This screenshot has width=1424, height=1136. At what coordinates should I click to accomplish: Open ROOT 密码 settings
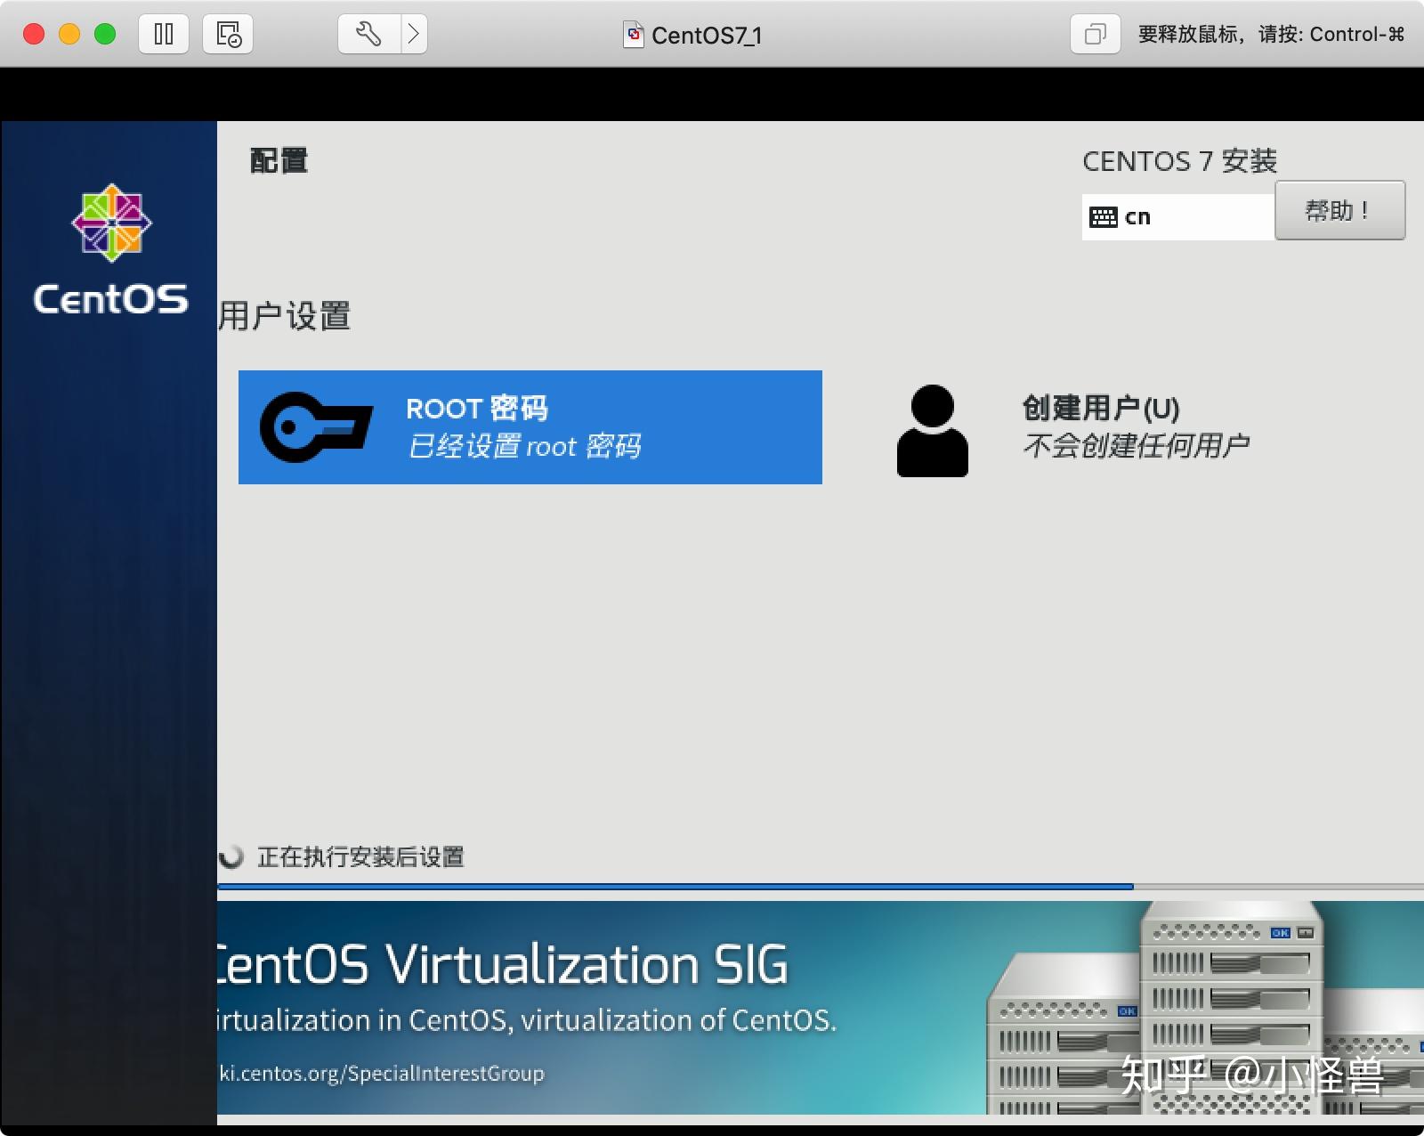point(530,427)
